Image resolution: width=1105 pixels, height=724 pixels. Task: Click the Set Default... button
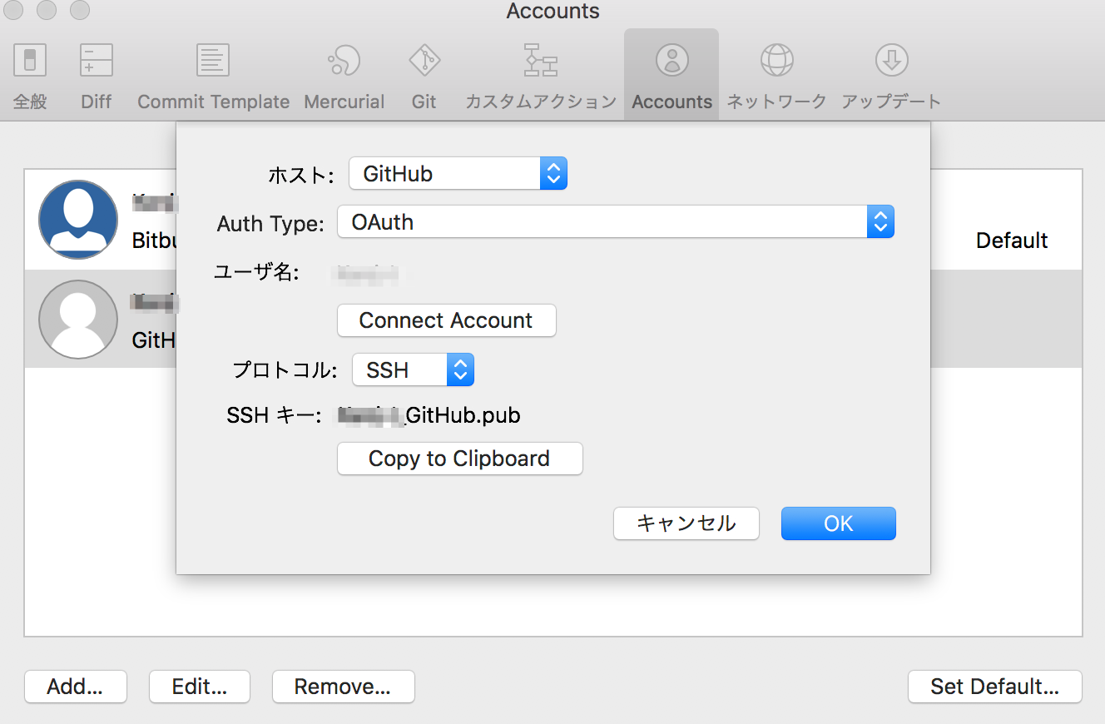point(995,687)
